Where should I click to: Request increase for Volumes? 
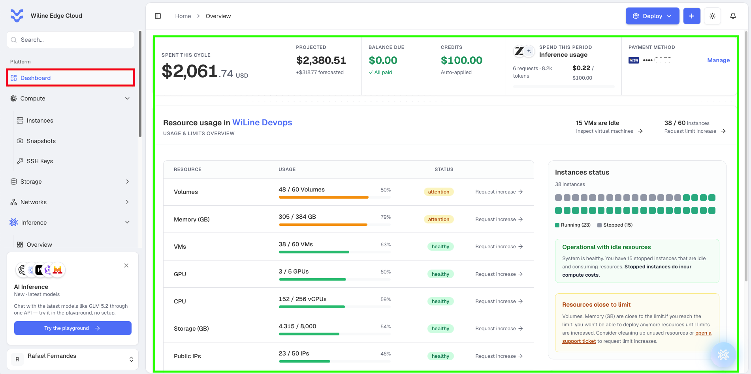[499, 192]
